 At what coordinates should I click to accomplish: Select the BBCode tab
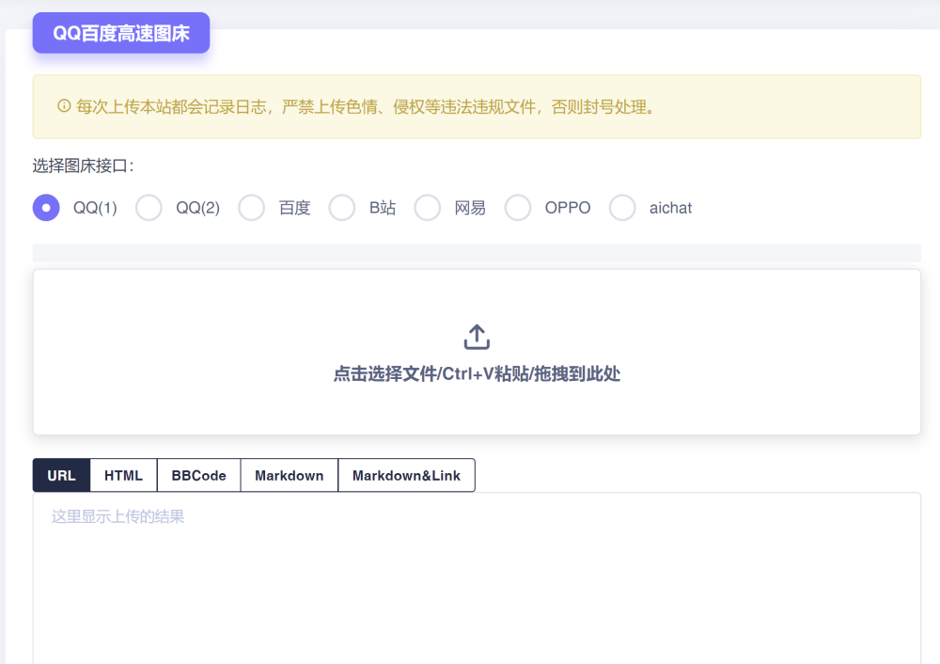pos(198,475)
